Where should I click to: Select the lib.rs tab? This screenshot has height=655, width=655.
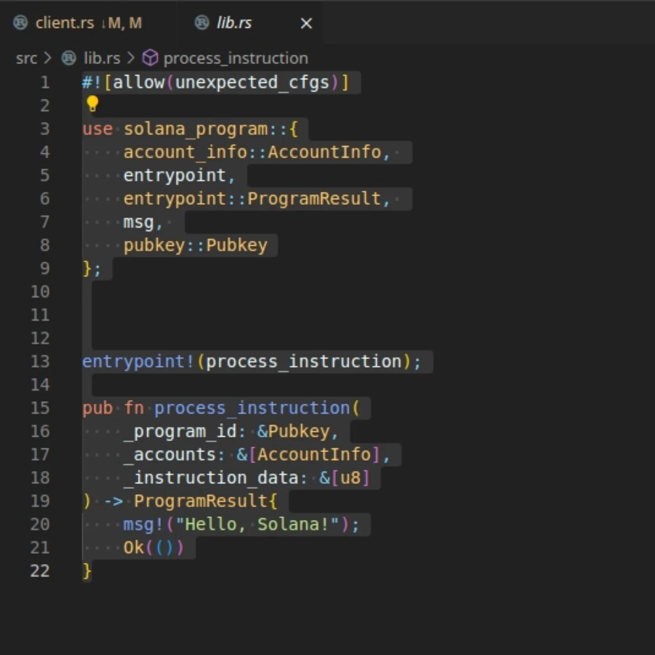234,23
